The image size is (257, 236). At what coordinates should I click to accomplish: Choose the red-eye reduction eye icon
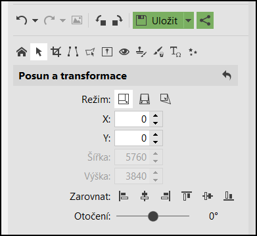[124, 52]
